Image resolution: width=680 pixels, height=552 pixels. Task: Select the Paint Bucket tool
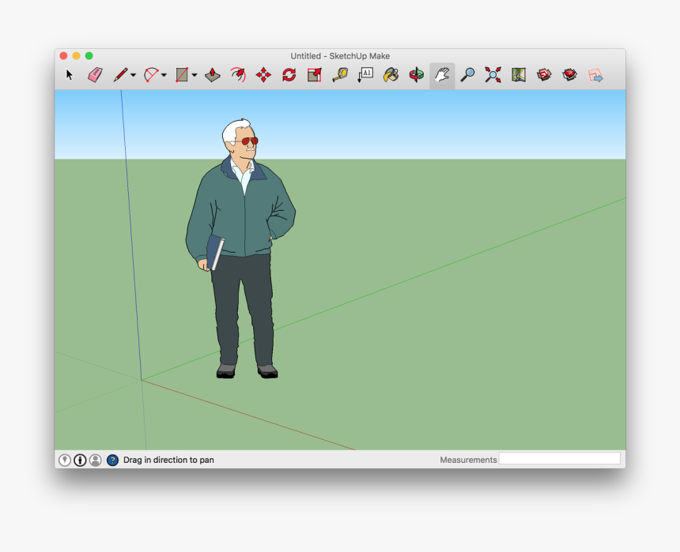coord(391,75)
